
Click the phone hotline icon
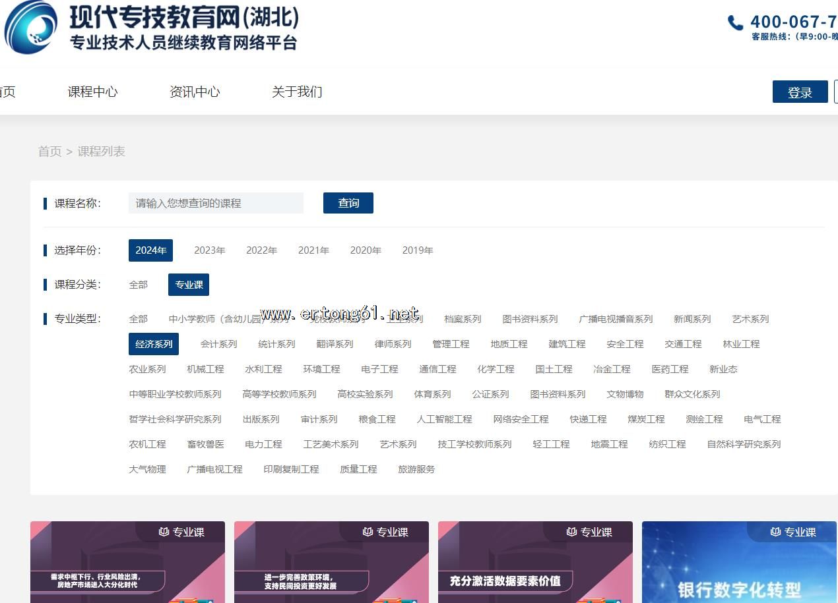[x=735, y=23]
